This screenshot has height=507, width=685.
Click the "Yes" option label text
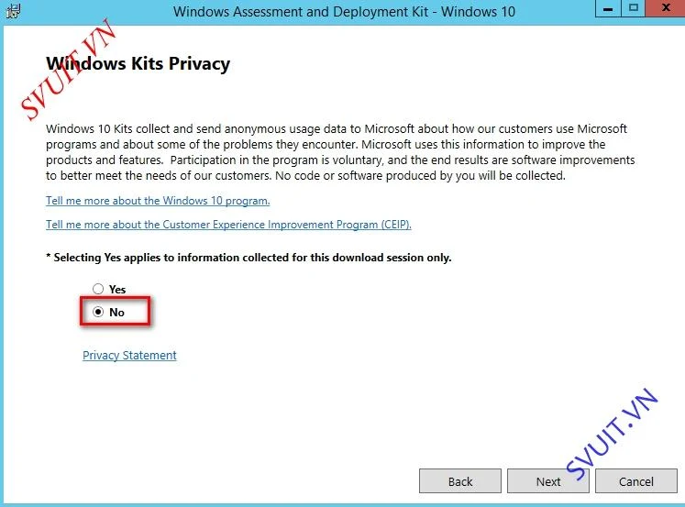point(117,289)
